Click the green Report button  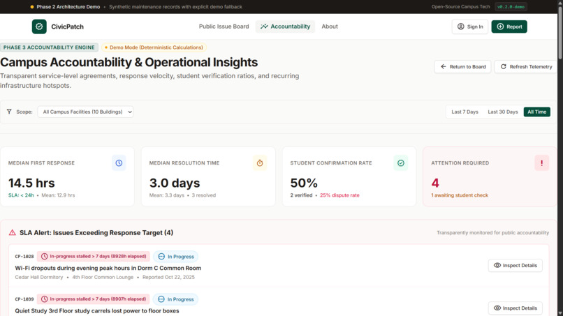coord(509,27)
